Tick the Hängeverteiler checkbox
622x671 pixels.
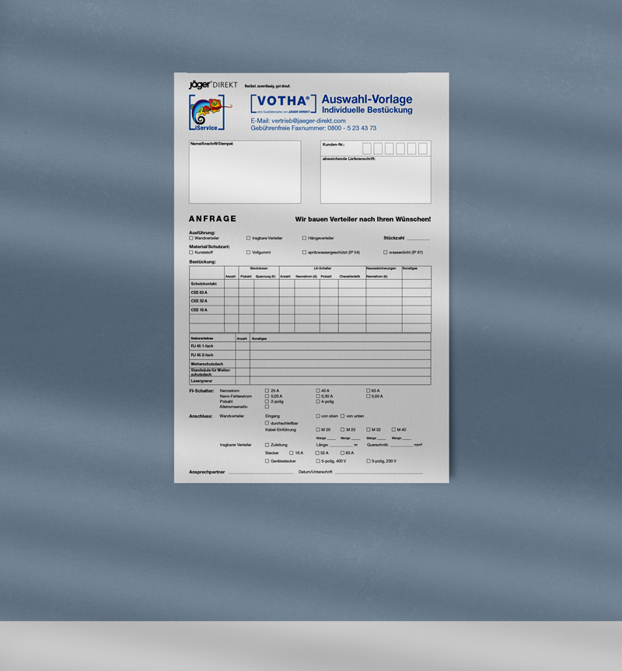[304, 238]
